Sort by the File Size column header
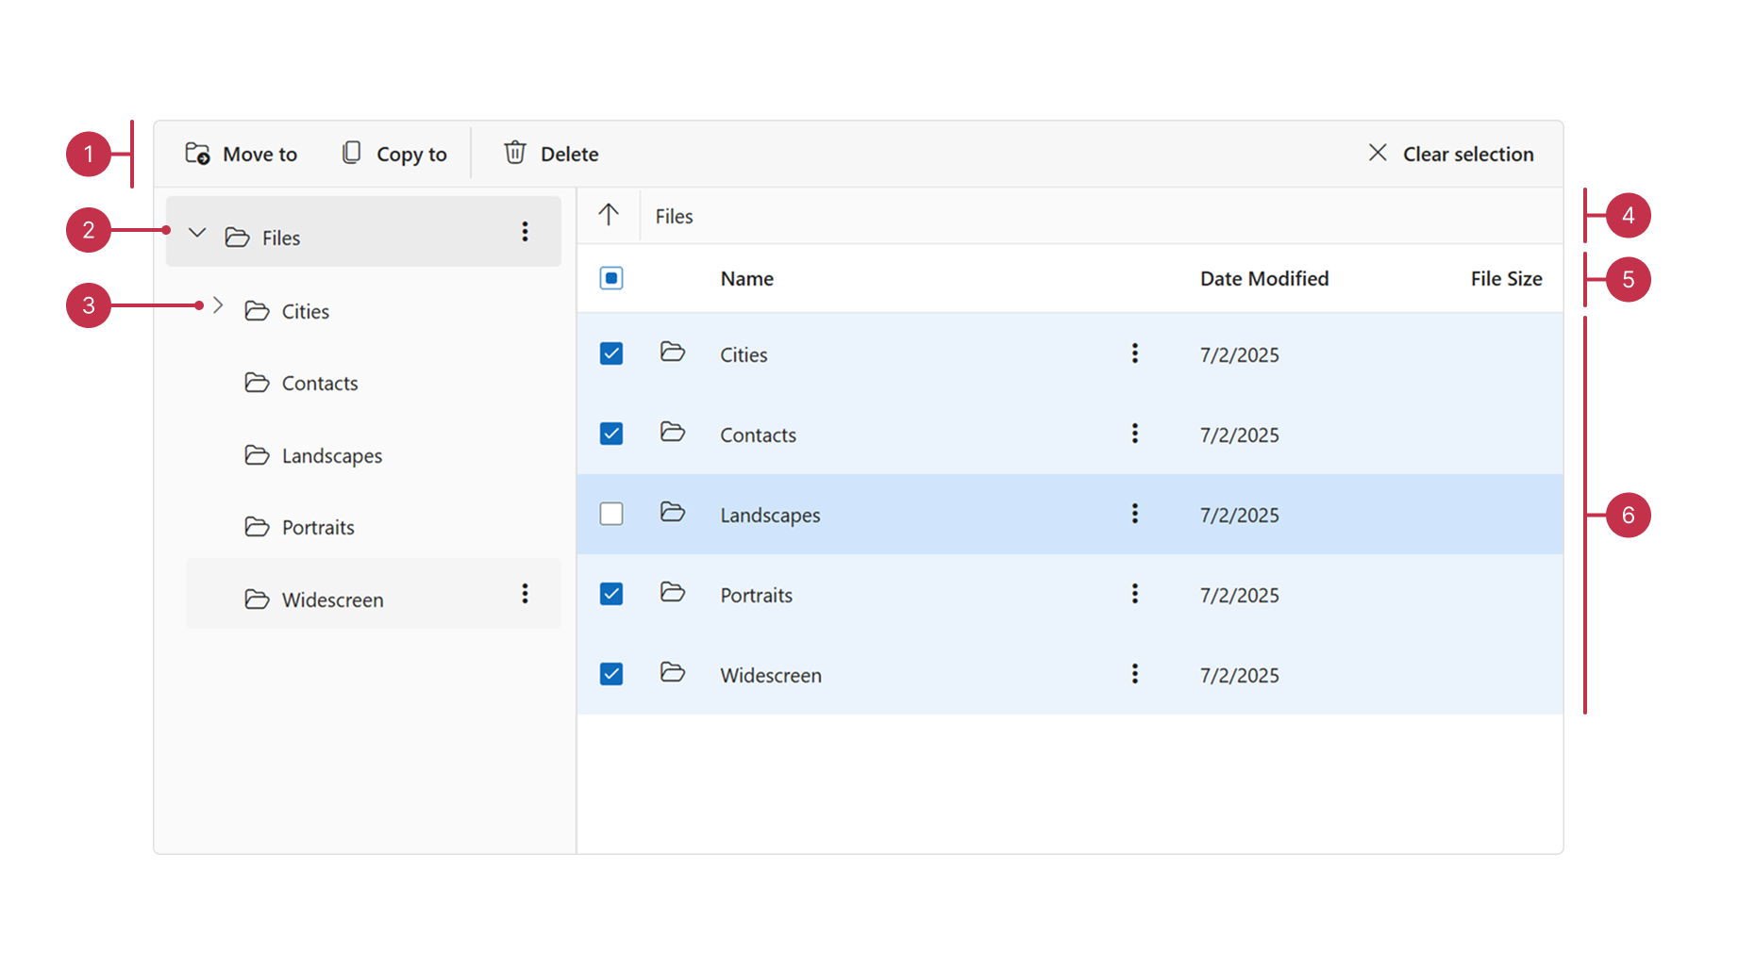 tap(1505, 278)
